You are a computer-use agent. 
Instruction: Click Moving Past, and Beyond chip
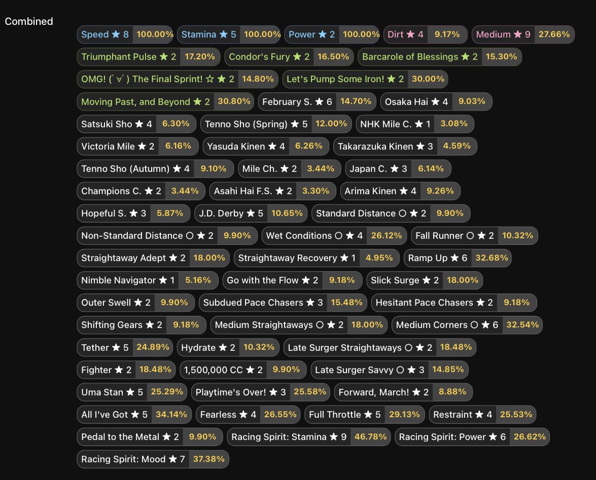[x=165, y=101]
